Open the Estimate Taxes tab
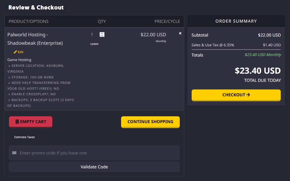This screenshot has height=181, width=290. (24, 137)
